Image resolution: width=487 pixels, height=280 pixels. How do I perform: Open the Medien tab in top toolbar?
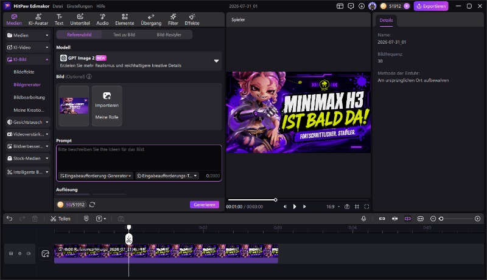[14, 19]
